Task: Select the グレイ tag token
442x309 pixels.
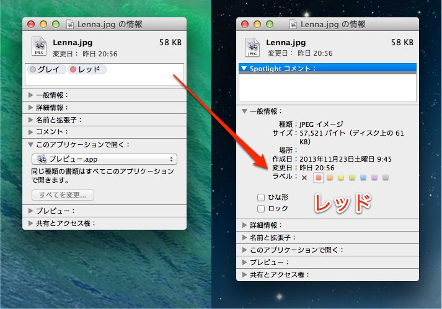Action: click(46, 69)
